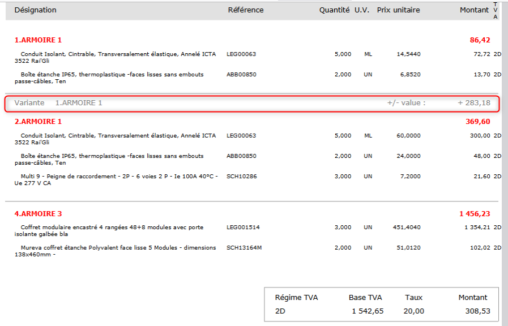Click amount 13,70
The image size is (508, 326).
tap(482, 75)
